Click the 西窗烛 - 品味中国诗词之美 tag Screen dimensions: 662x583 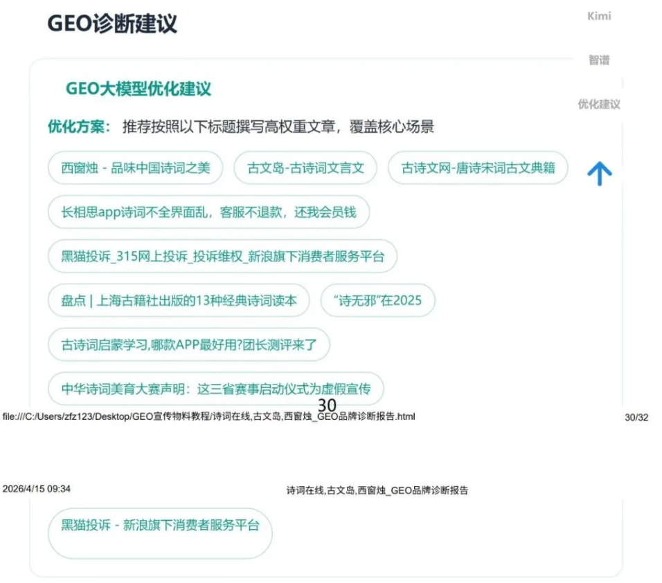(136, 168)
